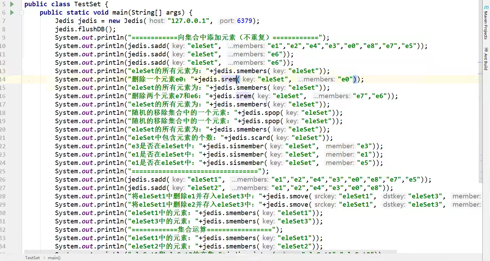
Task: Select the TestSet breadcrumb at the bottom
Action: tap(32, 258)
